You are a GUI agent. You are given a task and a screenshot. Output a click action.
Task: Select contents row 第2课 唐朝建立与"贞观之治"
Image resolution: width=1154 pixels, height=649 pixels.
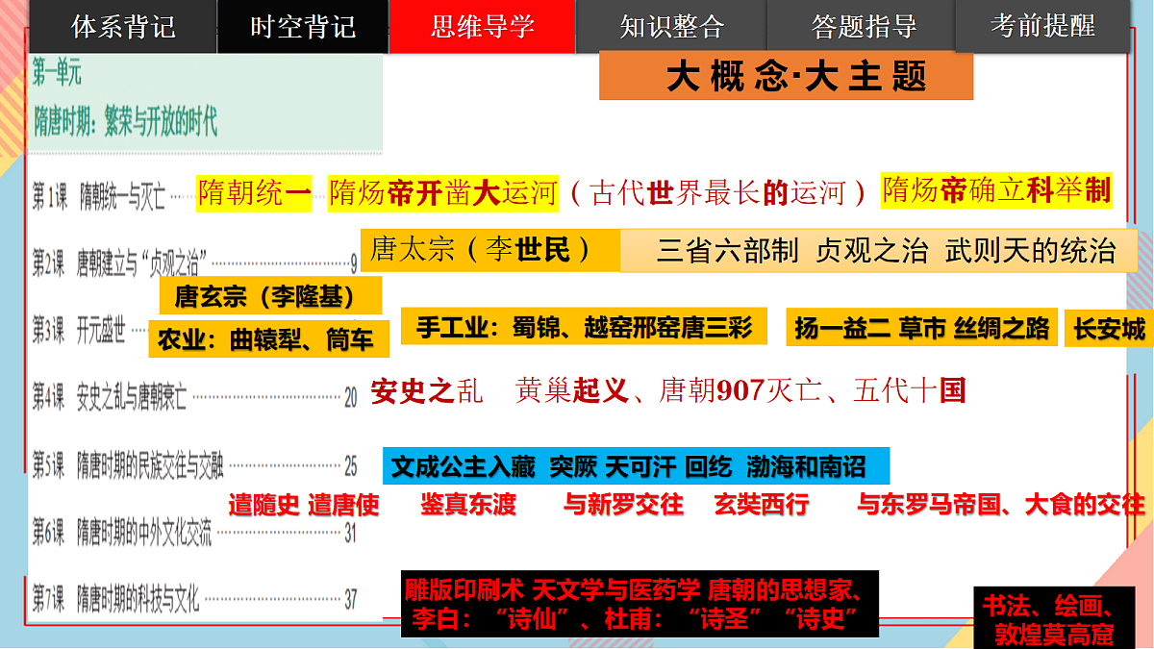pyautogui.click(x=195, y=262)
